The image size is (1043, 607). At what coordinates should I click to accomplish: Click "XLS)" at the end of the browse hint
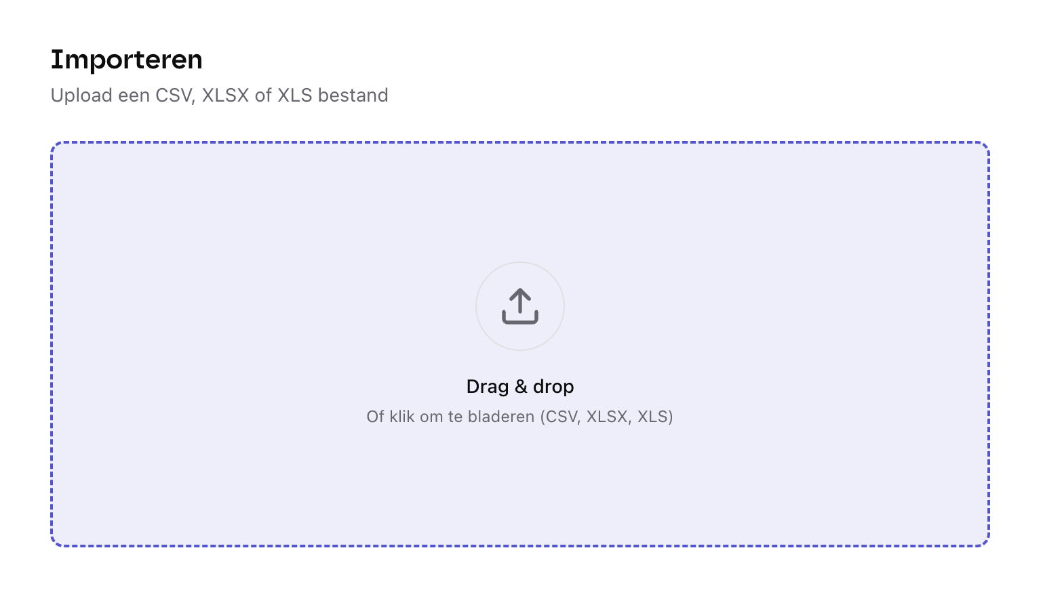655,417
